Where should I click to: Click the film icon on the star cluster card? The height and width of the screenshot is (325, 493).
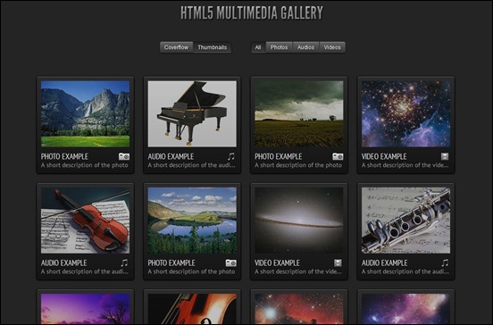[x=445, y=156]
